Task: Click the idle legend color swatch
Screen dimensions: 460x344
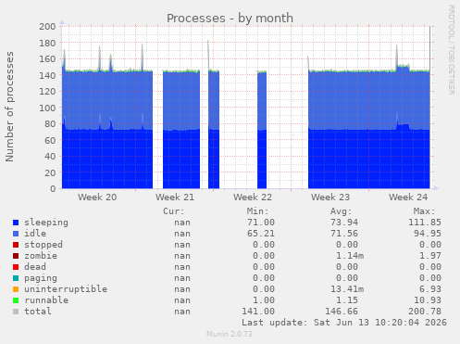Action: pyautogui.click(x=16, y=234)
